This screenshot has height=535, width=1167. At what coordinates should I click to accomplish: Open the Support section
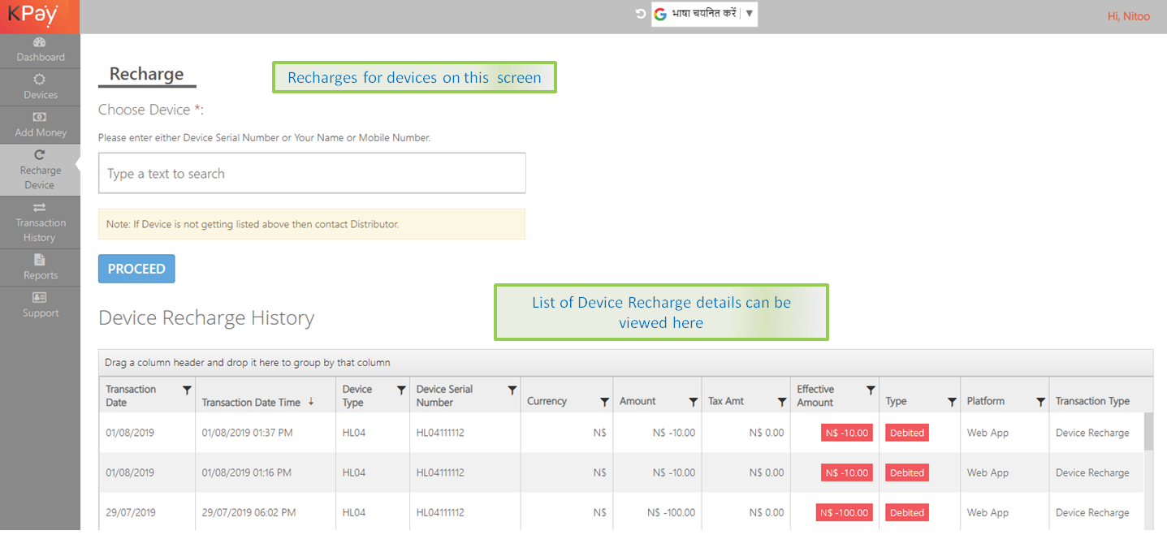click(x=40, y=305)
